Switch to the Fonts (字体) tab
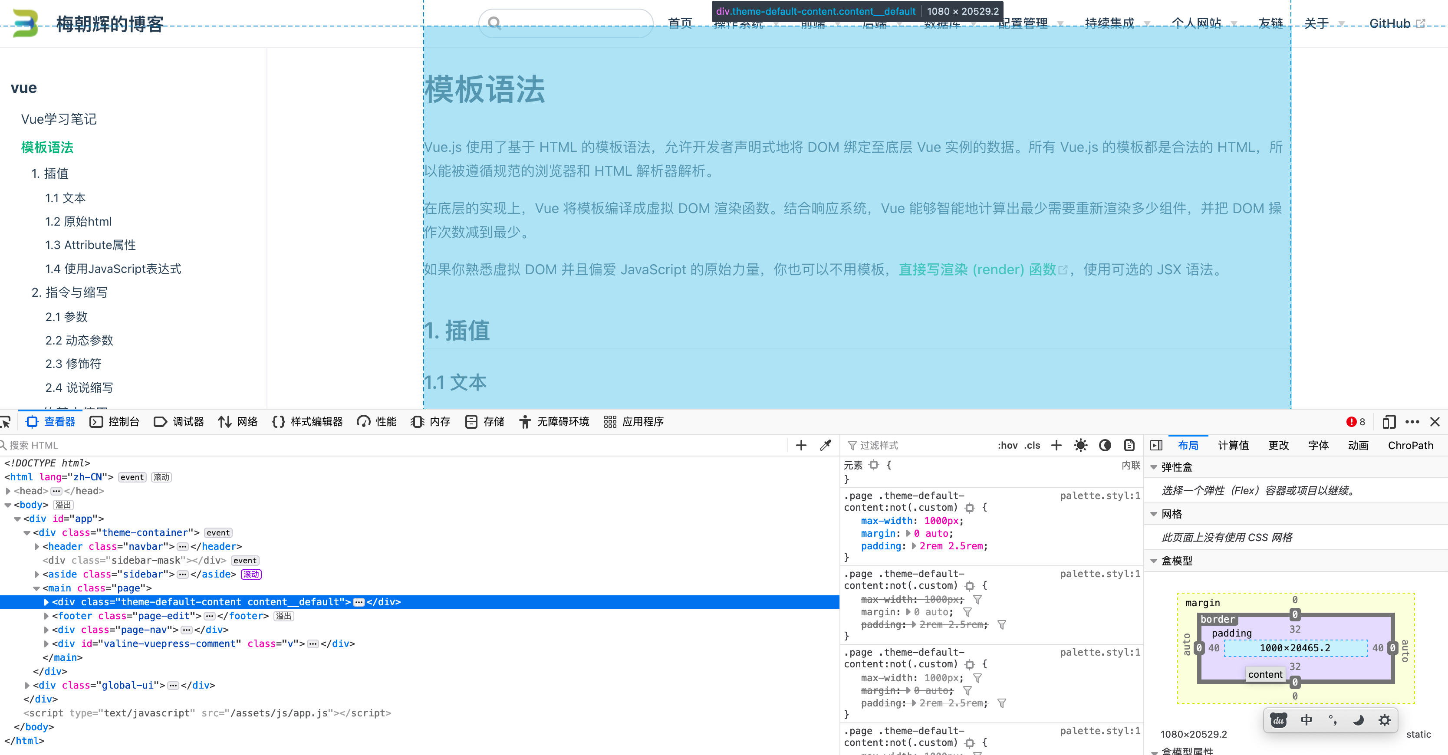Image resolution: width=1448 pixels, height=755 pixels. click(1318, 446)
